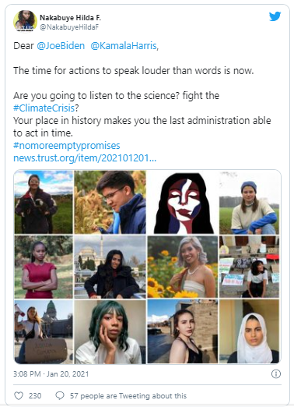Like the tweet with the heart icon
Image resolution: width=294 pixels, height=407 pixels.
(19, 396)
